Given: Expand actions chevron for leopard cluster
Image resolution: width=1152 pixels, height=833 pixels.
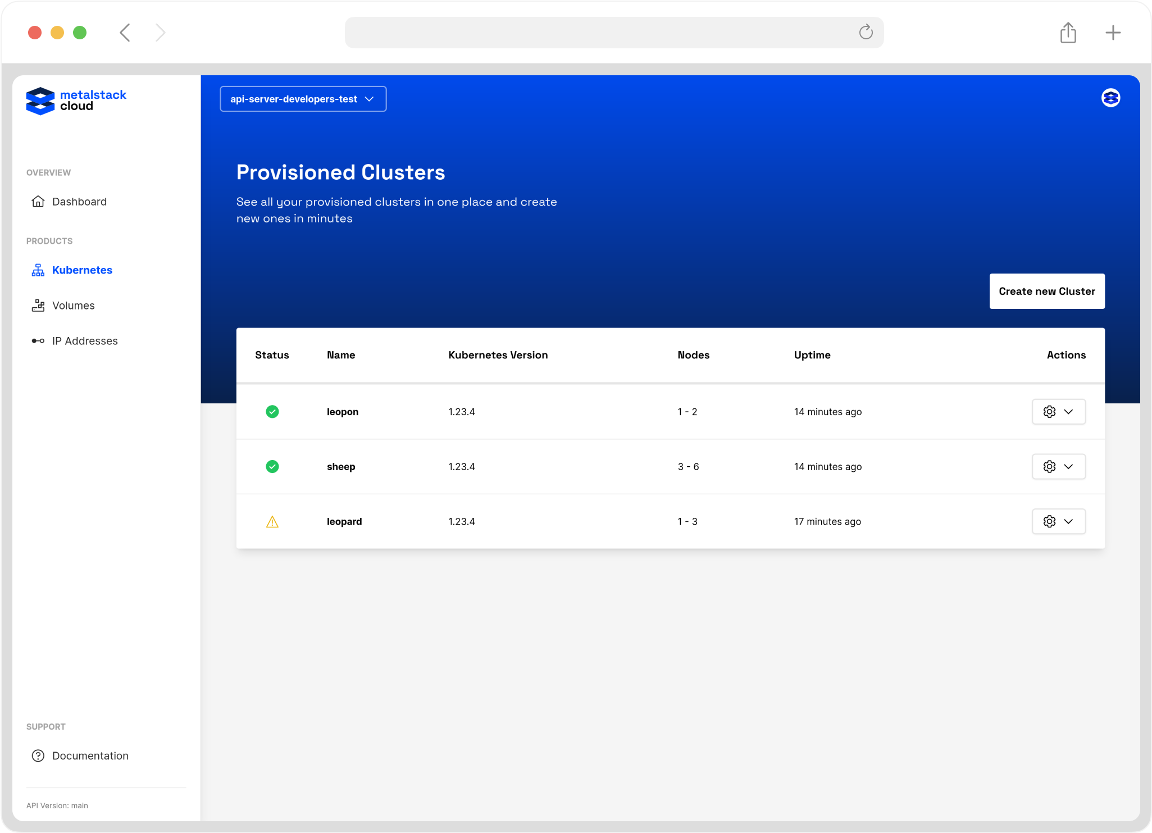Looking at the screenshot, I should [1068, 521].
